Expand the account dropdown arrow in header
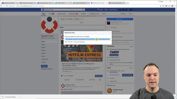Image resolution: width=177 pixels, height=99 pixels. (x=134, y=10)
